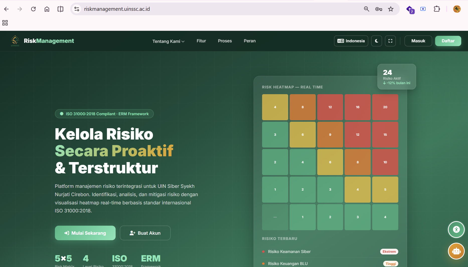The height and width of the screenshot is (267, 468).
Task: Select the yellow heatmap cell labeled 5
Action: tap(385, 190)
